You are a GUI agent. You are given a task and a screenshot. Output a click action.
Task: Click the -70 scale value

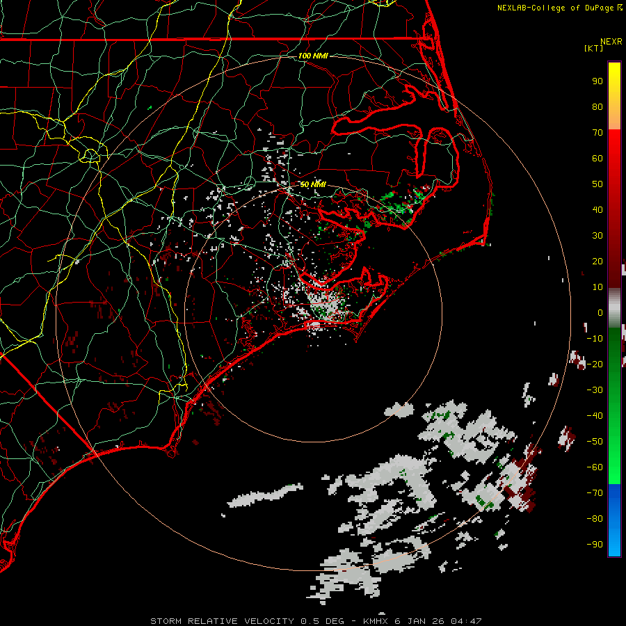pos(595,493)
